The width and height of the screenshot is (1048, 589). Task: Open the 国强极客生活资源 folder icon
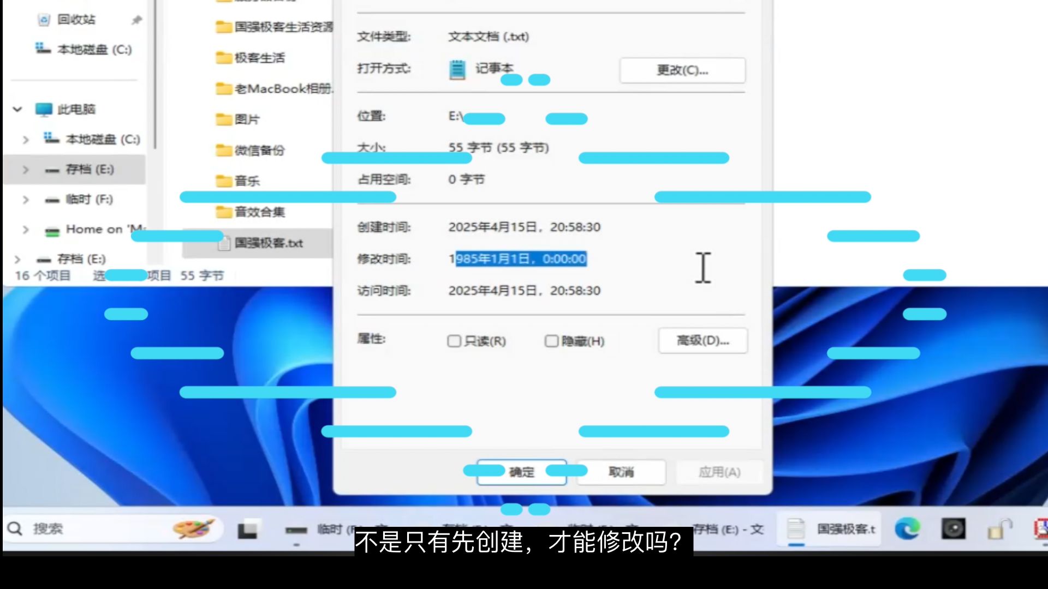(224, 27)
